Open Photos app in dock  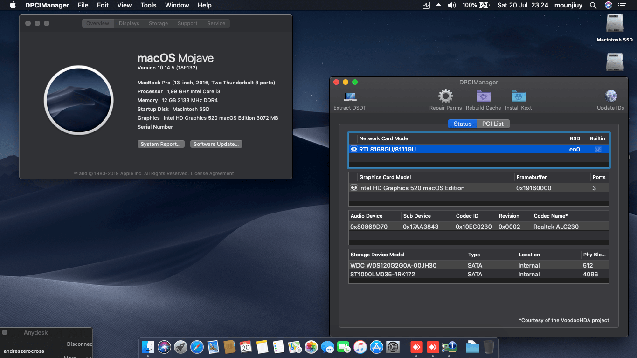311,347
